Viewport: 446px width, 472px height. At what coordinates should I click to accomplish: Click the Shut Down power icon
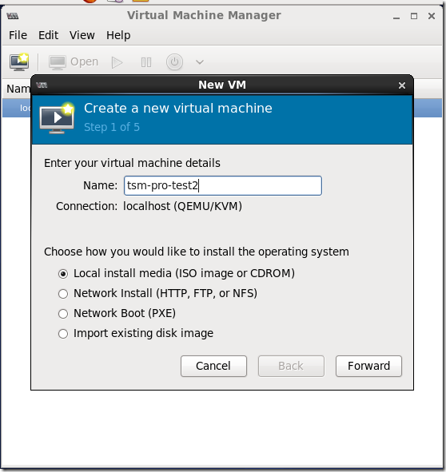point(174,62)
